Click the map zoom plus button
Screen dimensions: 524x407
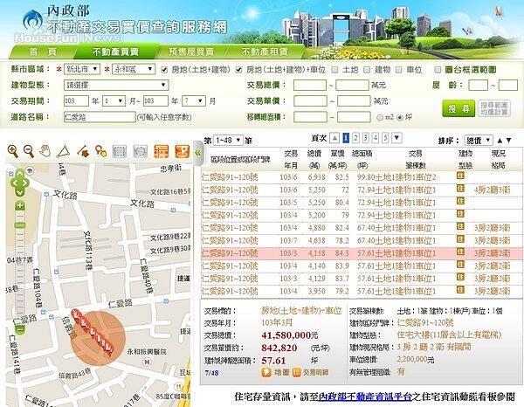click(x=20, y=205)
